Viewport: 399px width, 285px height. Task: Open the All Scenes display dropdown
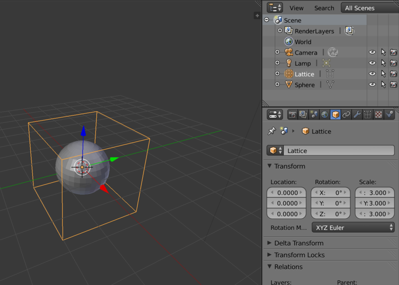[x=370, y=8]
